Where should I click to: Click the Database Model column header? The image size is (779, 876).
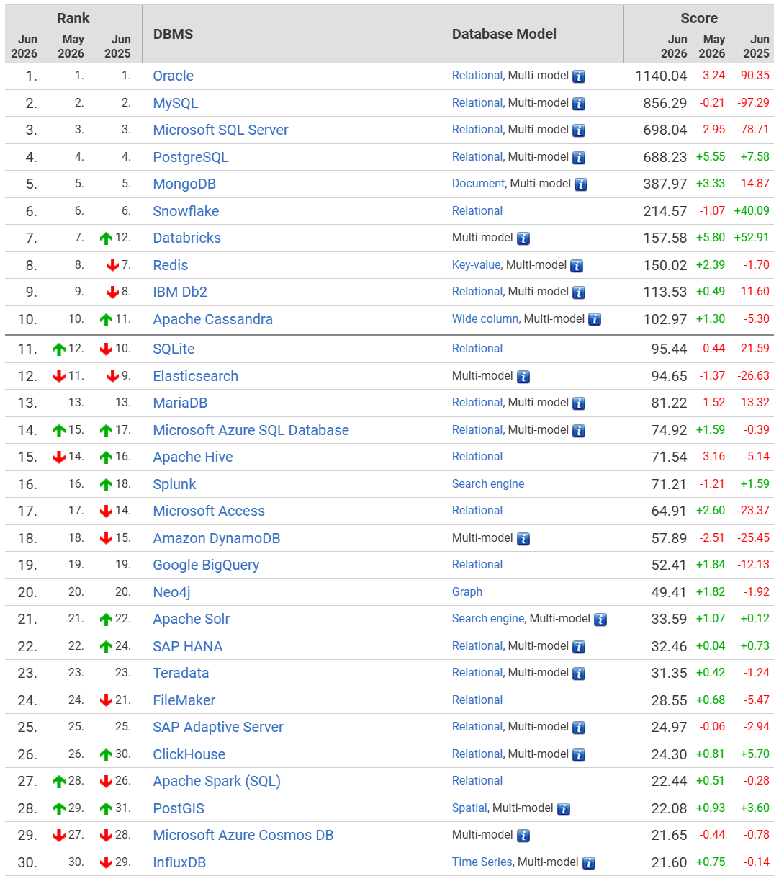pyautogui.click(x=504, y=34)
